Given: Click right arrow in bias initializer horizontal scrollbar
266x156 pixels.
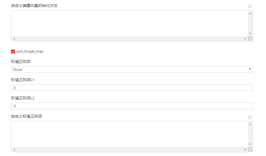Looking at the screenshot, I should (245, 39).
